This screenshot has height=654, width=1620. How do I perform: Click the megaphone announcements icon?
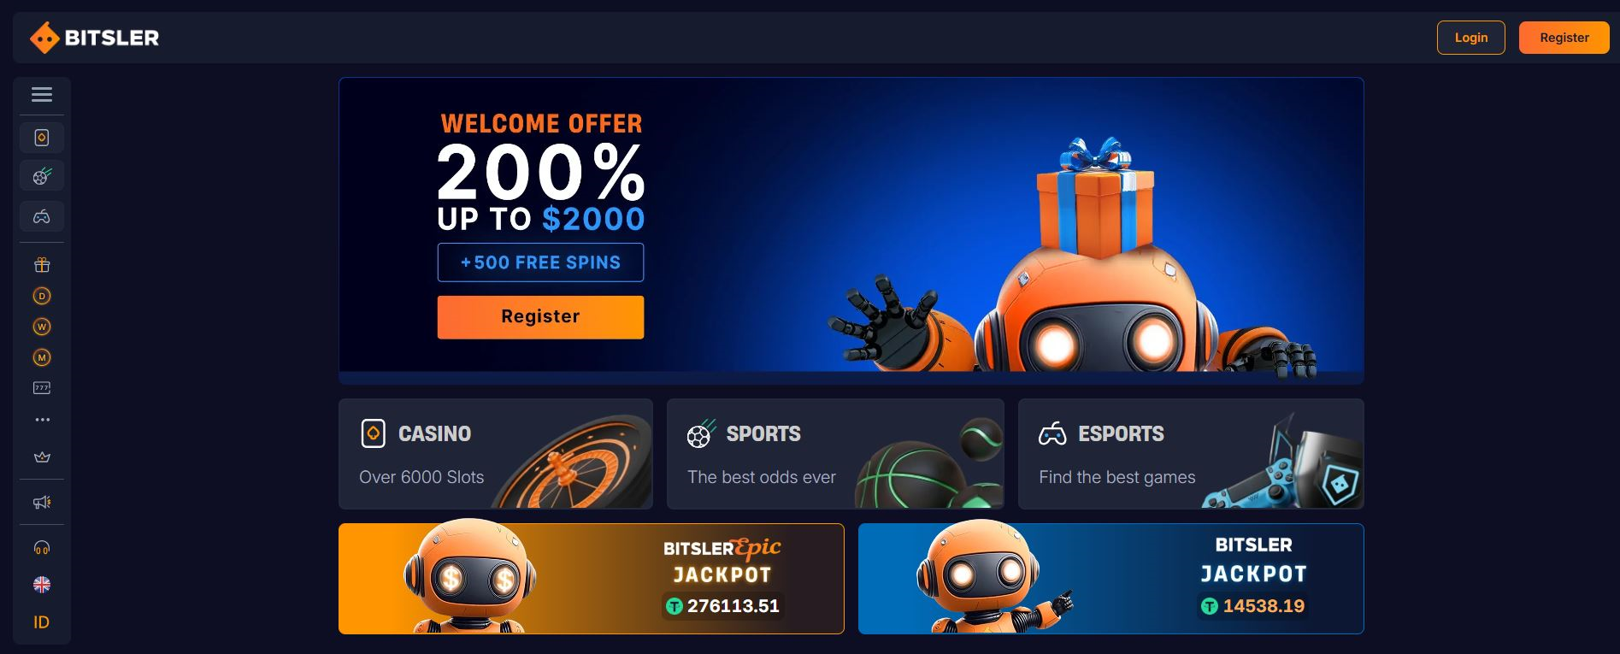click(42, 503)
